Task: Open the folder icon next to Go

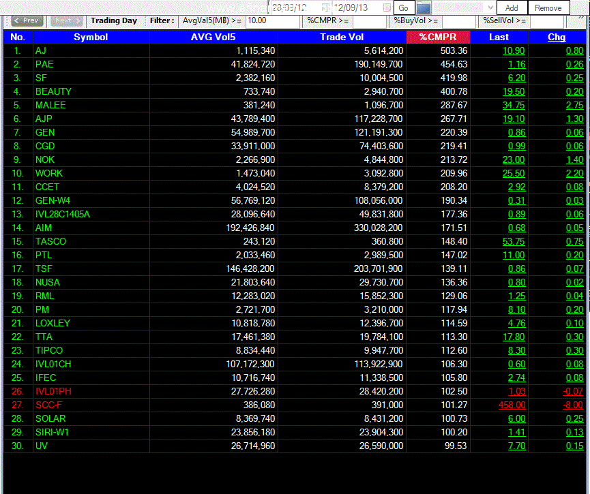Action: pyautogui.click(x=424, y=8)
